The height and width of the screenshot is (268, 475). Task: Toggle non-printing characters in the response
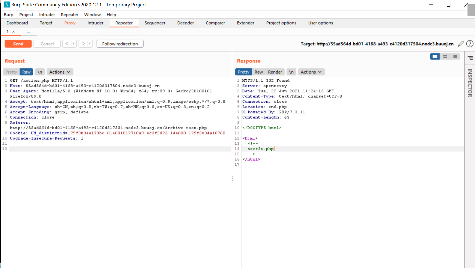[x=291, y=72]
